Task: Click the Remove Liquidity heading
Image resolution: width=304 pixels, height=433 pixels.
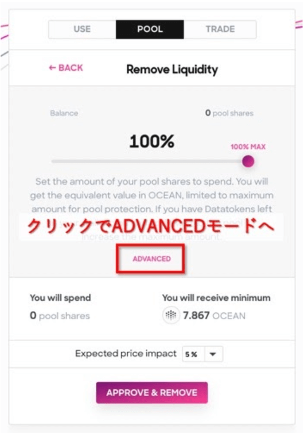Action: (172, 70)
